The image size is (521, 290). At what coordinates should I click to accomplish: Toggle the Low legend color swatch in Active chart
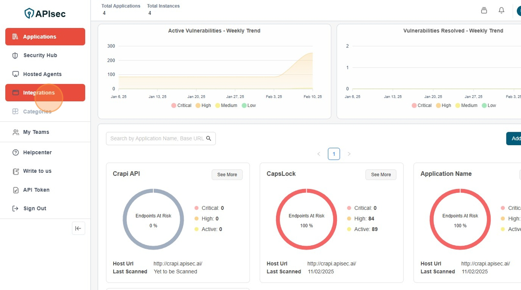[244, 105]
